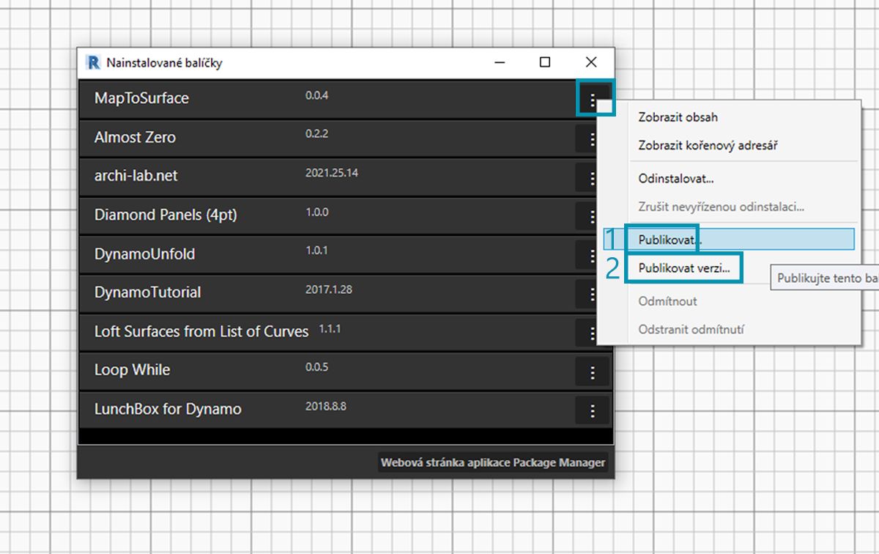Select the MapToSurface package name
The height and width of the screenshot is (554, 879).
(x=141, y=98)
